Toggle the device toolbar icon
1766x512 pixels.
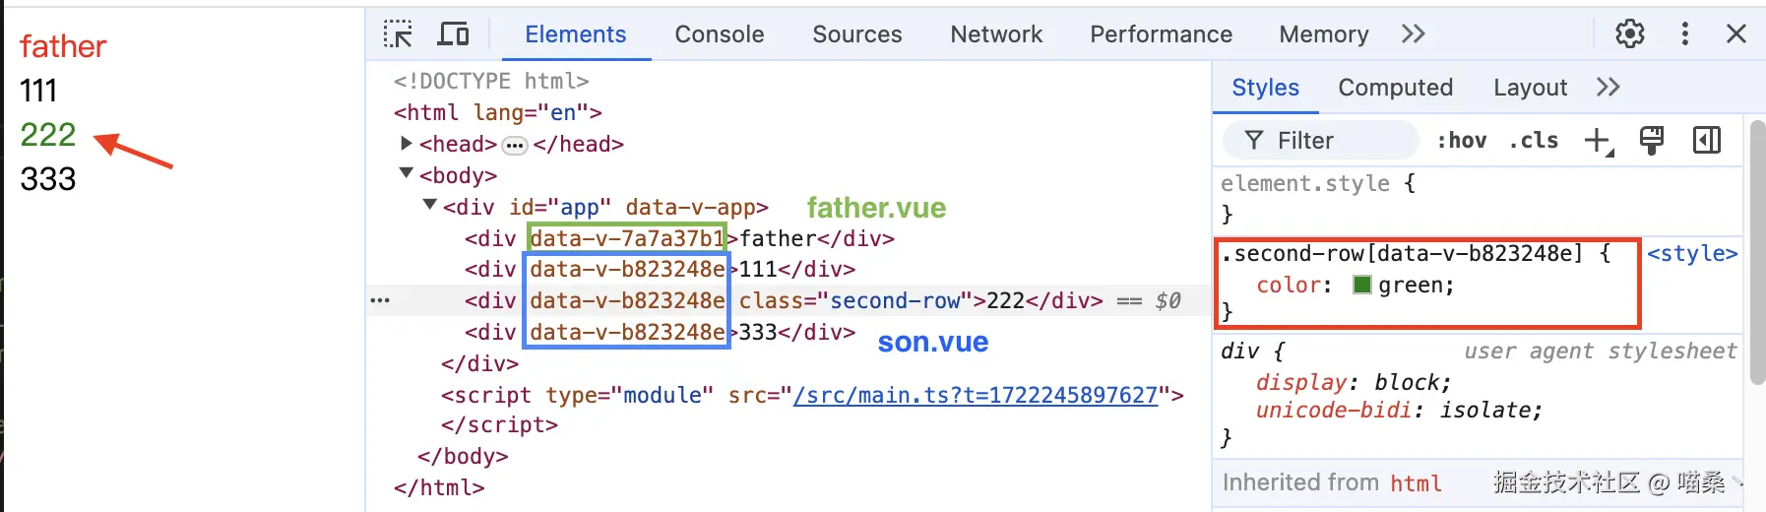[453, 34]
